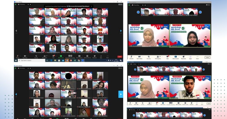Toggle Show Captions in middle-right Zoom window
This screenshot has width=227, height=119.
click(178, 103)
